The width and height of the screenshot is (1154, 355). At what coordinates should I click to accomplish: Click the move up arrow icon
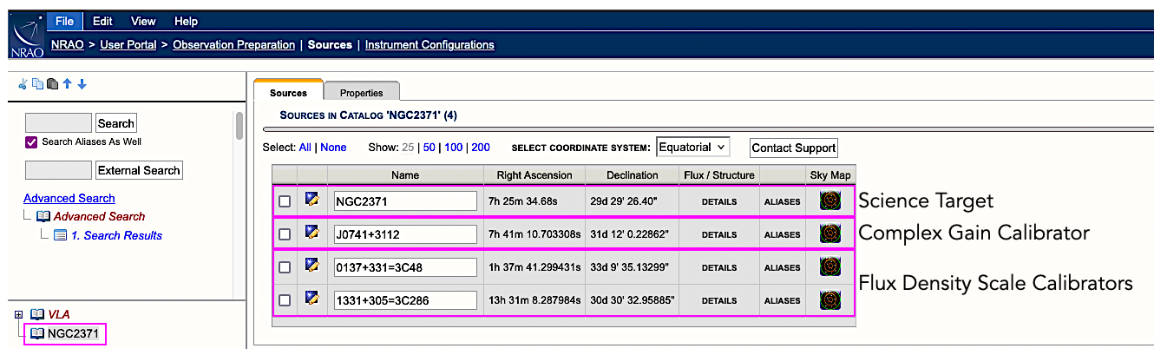pos(68,84)
